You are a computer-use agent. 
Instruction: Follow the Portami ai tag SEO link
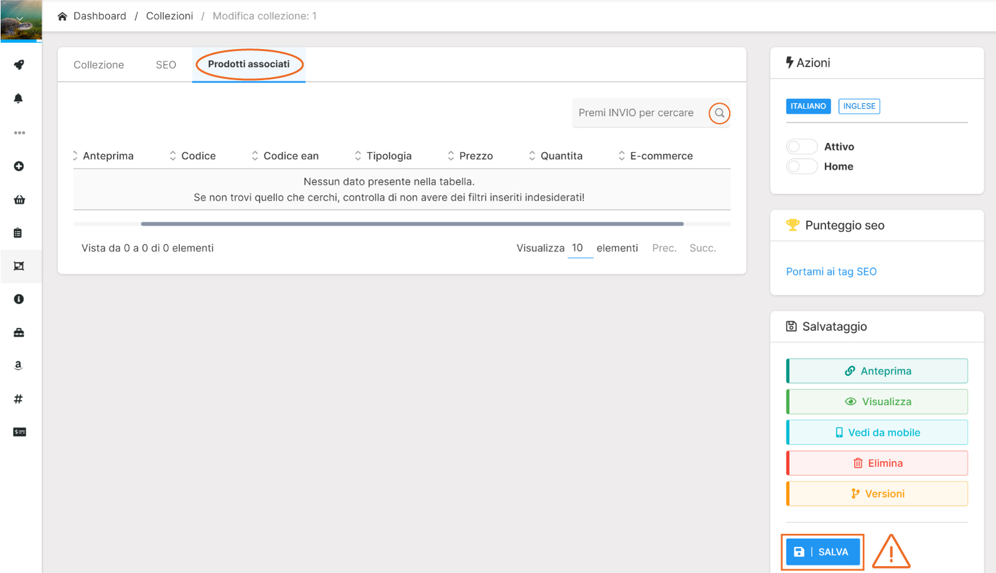pyautogui.click(x=830, y=272)
